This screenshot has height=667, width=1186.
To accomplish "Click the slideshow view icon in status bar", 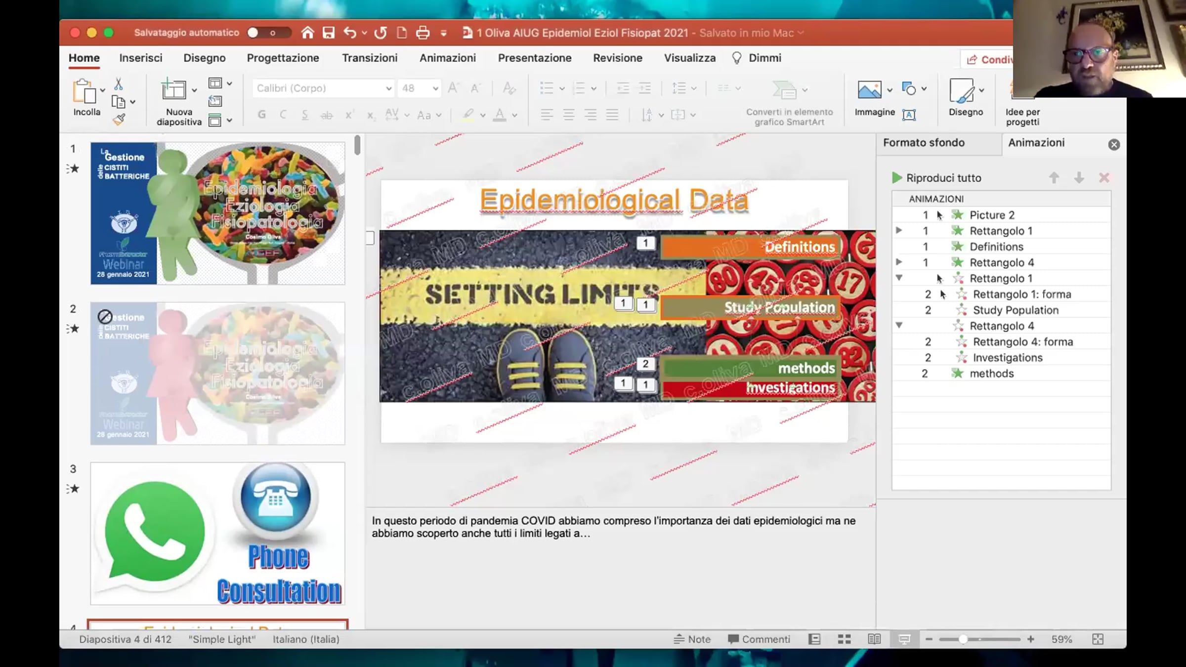I will [904, 639].
